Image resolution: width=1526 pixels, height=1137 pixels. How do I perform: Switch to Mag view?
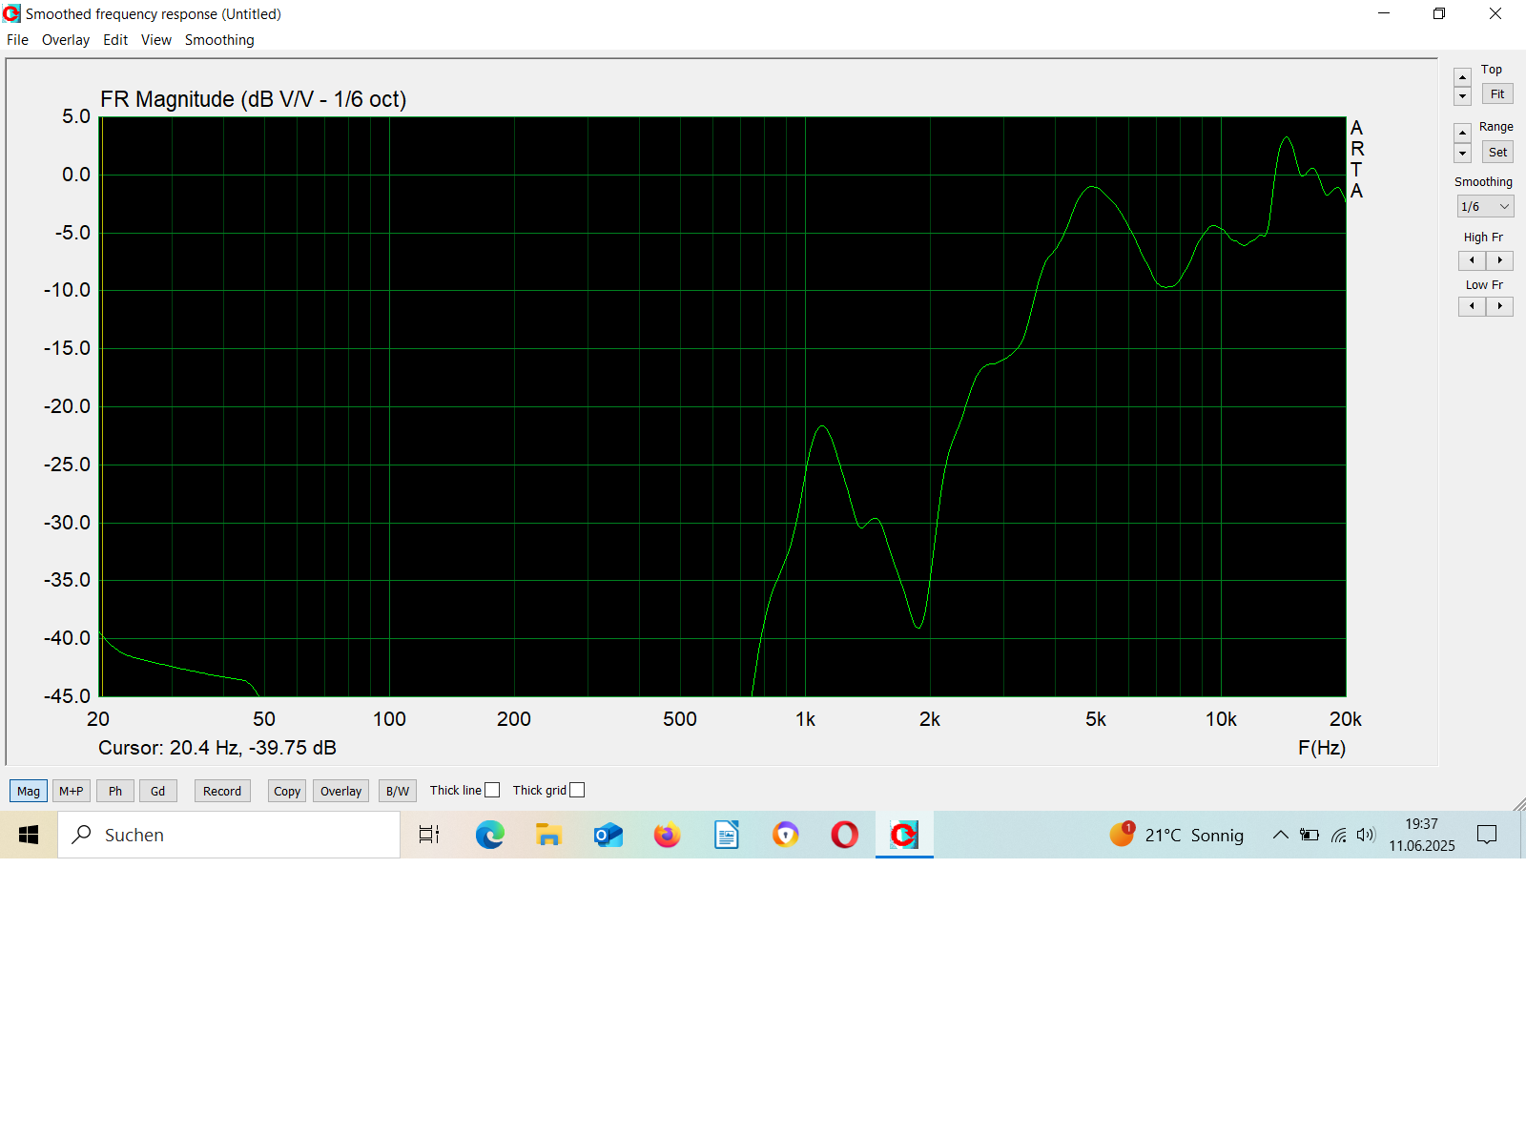(29, 791)
